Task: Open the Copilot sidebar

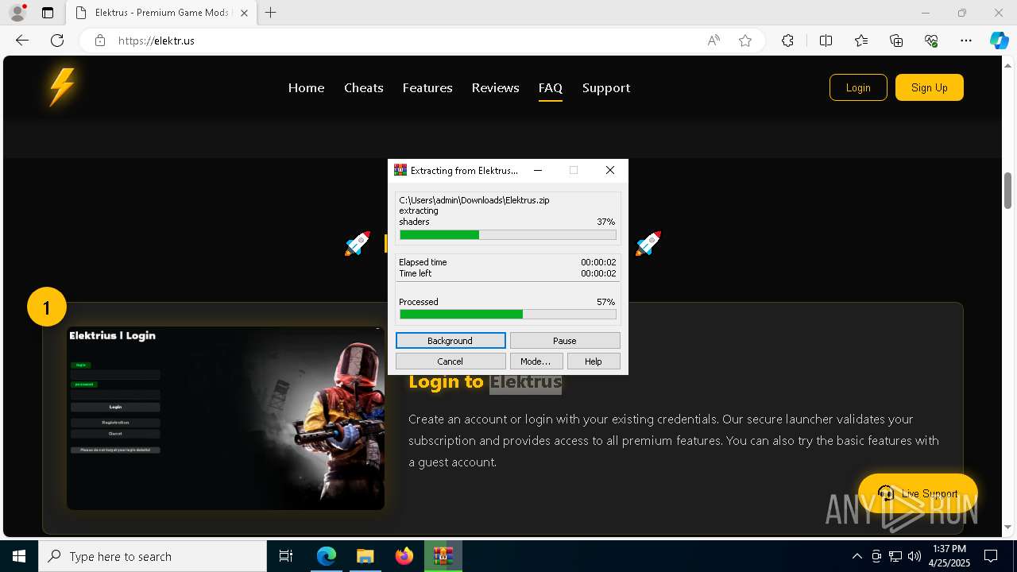Action: [x=999, y=41]
